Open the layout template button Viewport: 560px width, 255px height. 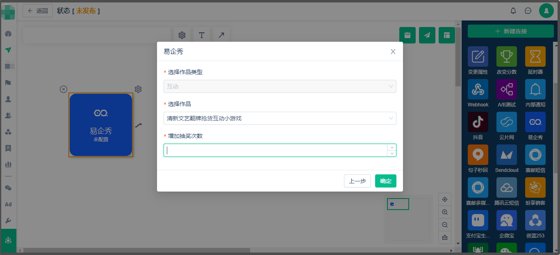point(447,35)
